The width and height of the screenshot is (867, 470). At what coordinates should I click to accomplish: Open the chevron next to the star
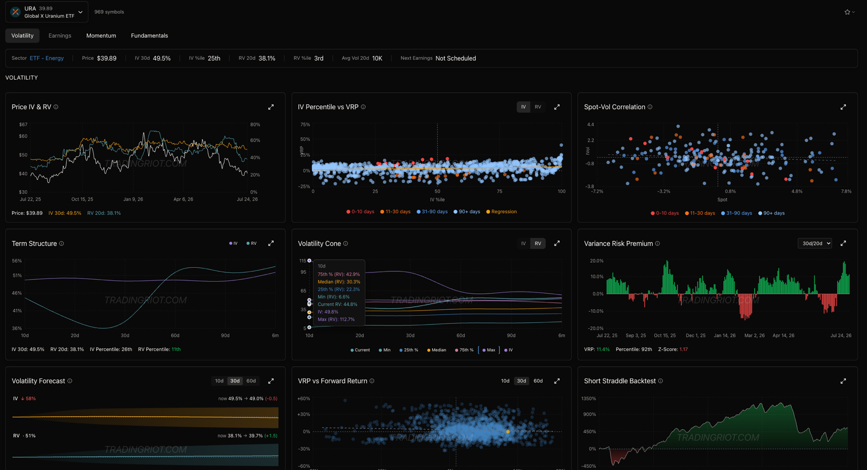(x=854, y=12)
